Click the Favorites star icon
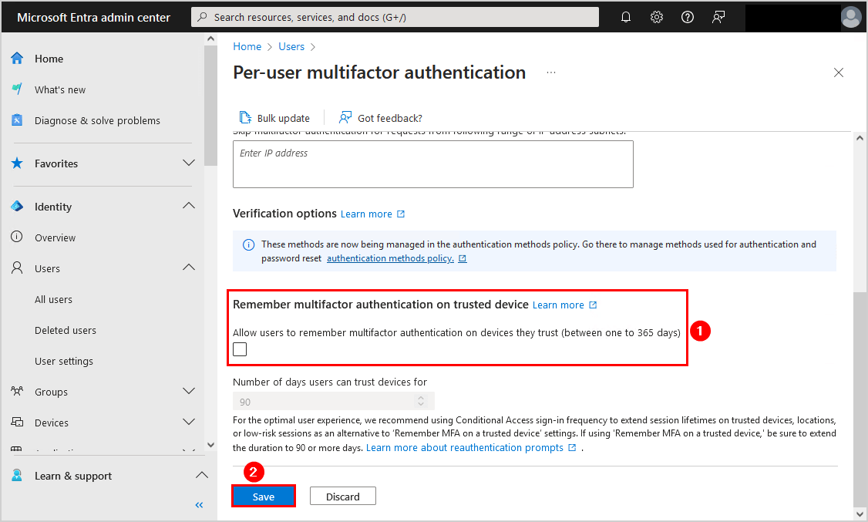The image size is (868, 522). (x=17, y=163)
